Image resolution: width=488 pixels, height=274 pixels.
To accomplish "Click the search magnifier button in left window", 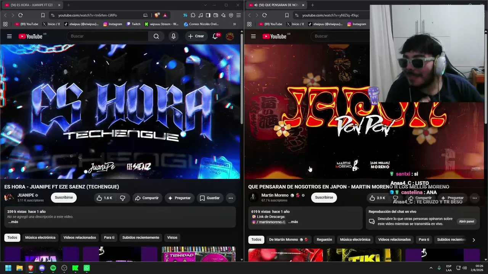I will (156, 36).
